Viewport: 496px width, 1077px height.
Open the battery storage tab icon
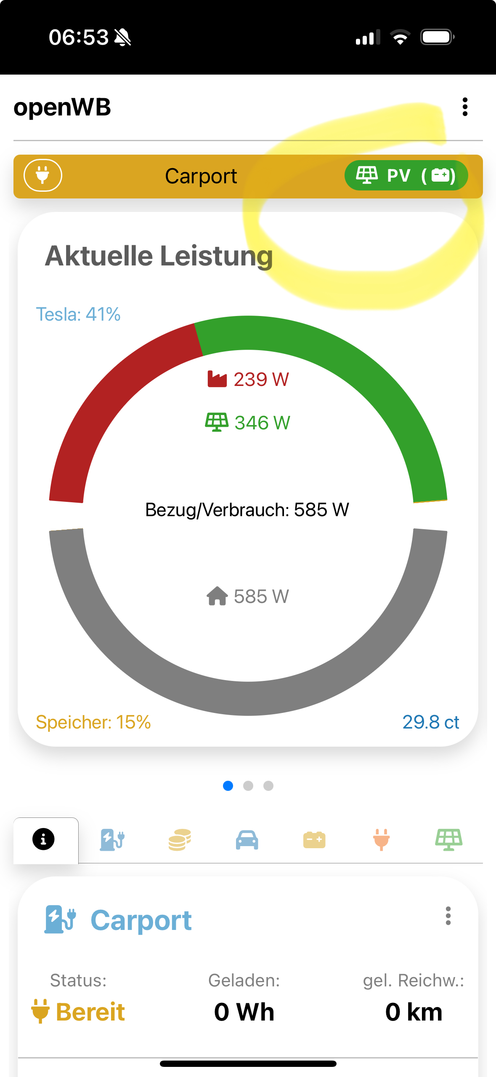[314, 840]
